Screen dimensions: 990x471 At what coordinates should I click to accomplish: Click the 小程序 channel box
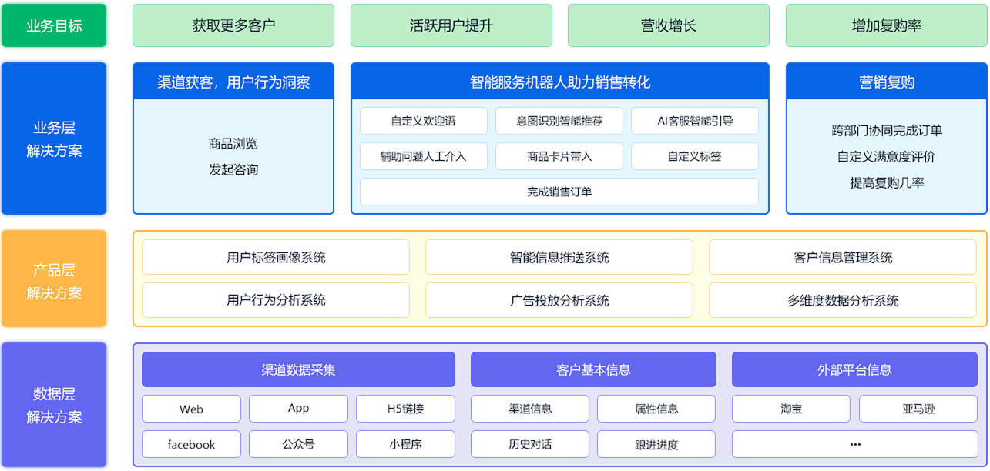coord(405,444)
